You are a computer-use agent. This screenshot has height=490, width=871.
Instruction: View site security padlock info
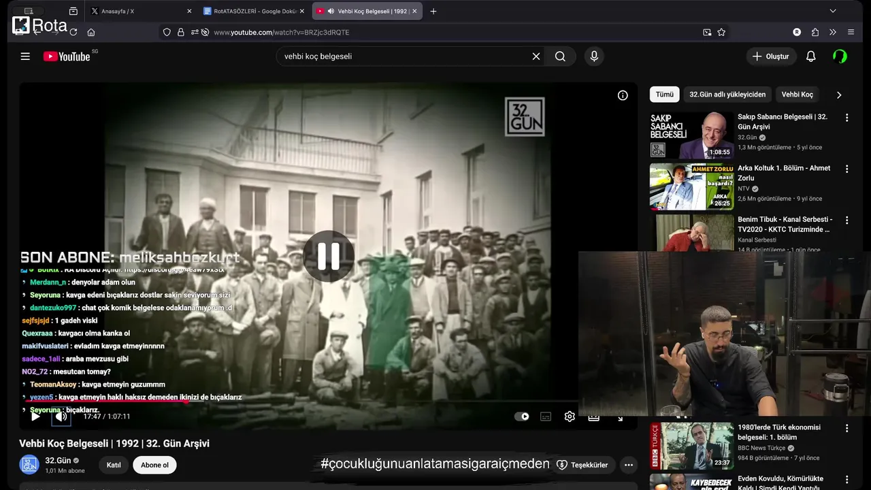(x=181, y=32)
